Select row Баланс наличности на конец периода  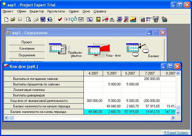pyautogui.click(x=44, y=112)
